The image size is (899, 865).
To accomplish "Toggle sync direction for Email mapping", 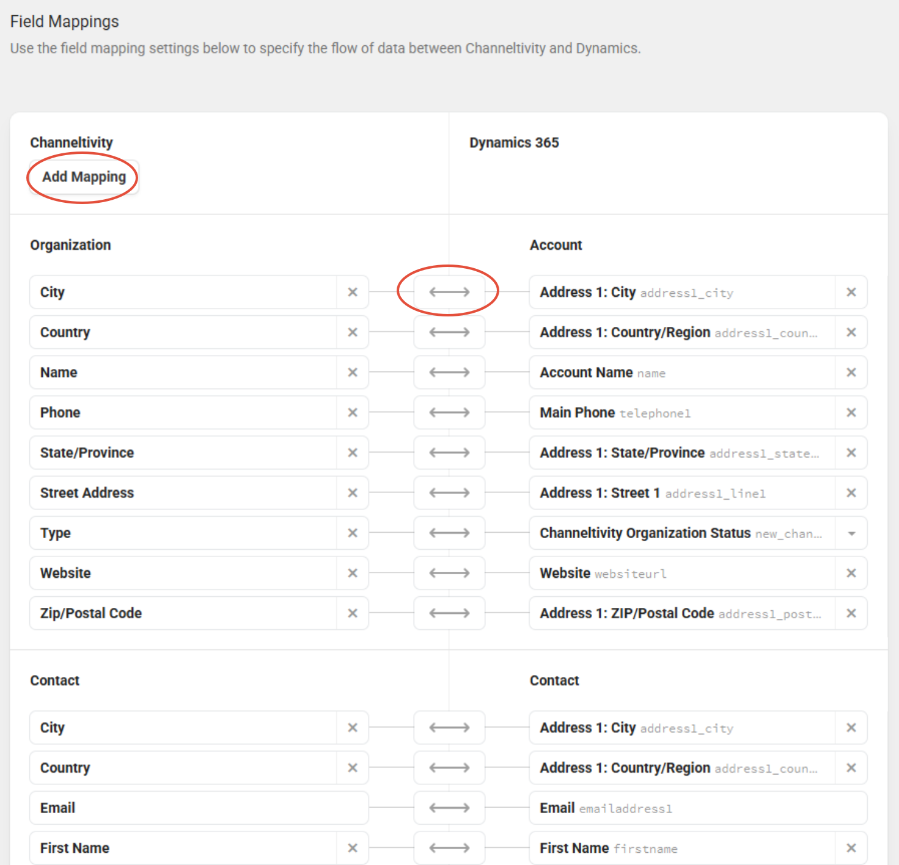I will point(449,808).
